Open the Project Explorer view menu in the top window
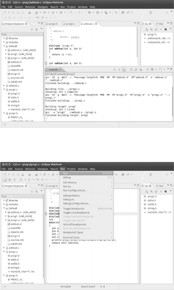Viewport: 174px width, 290px height. click(42, 29)
